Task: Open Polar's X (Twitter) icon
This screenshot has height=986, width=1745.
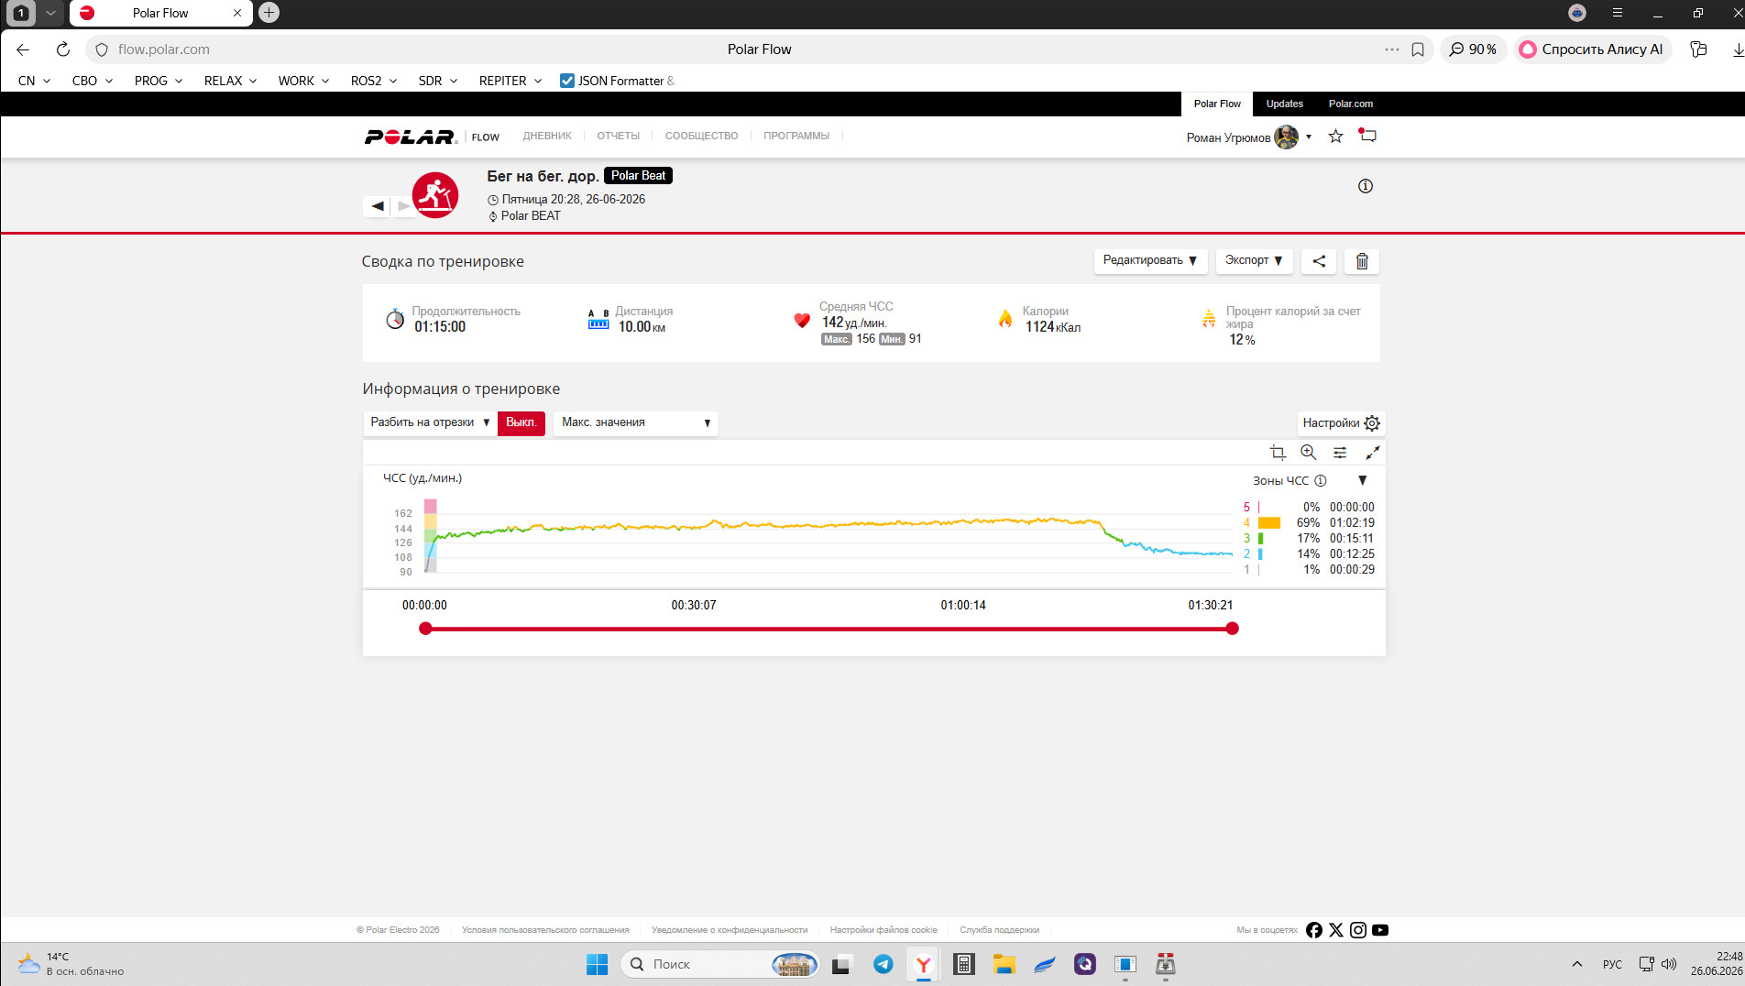Action: coord(1336,930)
